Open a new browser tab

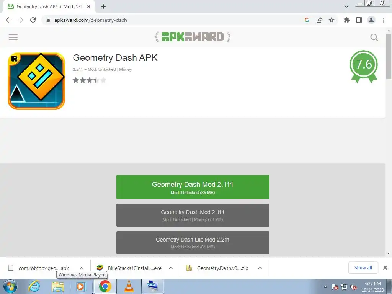[103, 7]
